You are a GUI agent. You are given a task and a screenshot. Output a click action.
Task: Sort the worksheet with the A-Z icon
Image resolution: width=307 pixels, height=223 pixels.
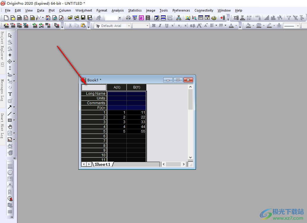click(x=249, y=18)
